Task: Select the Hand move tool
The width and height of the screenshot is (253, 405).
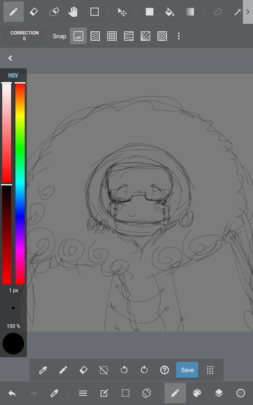Action: (73, 12)
